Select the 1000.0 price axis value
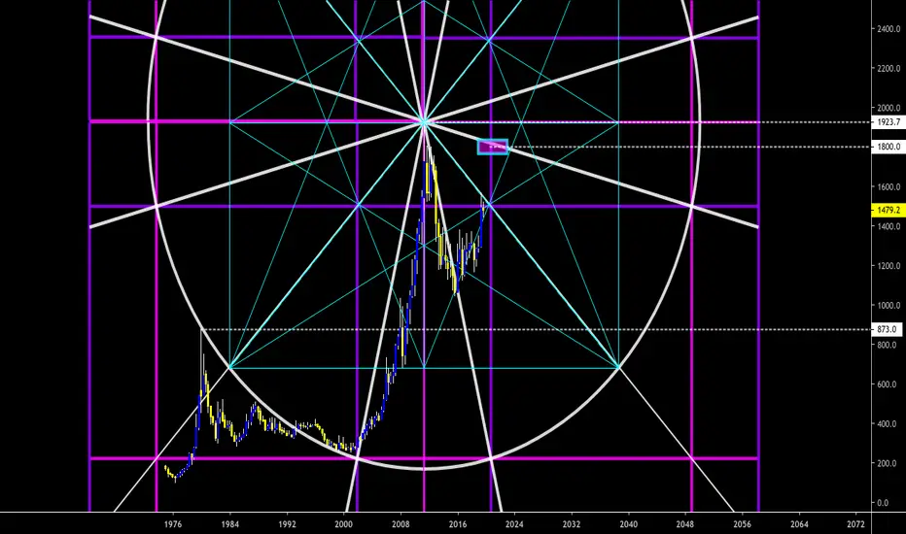The image size is (906, 534). click(x=889, y=306)
